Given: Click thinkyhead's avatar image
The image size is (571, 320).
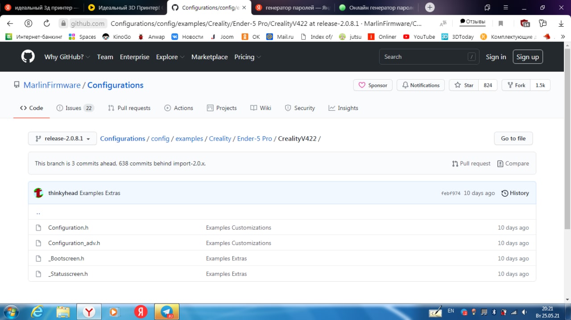Looking at the screenshot, I should pos(39,193).
